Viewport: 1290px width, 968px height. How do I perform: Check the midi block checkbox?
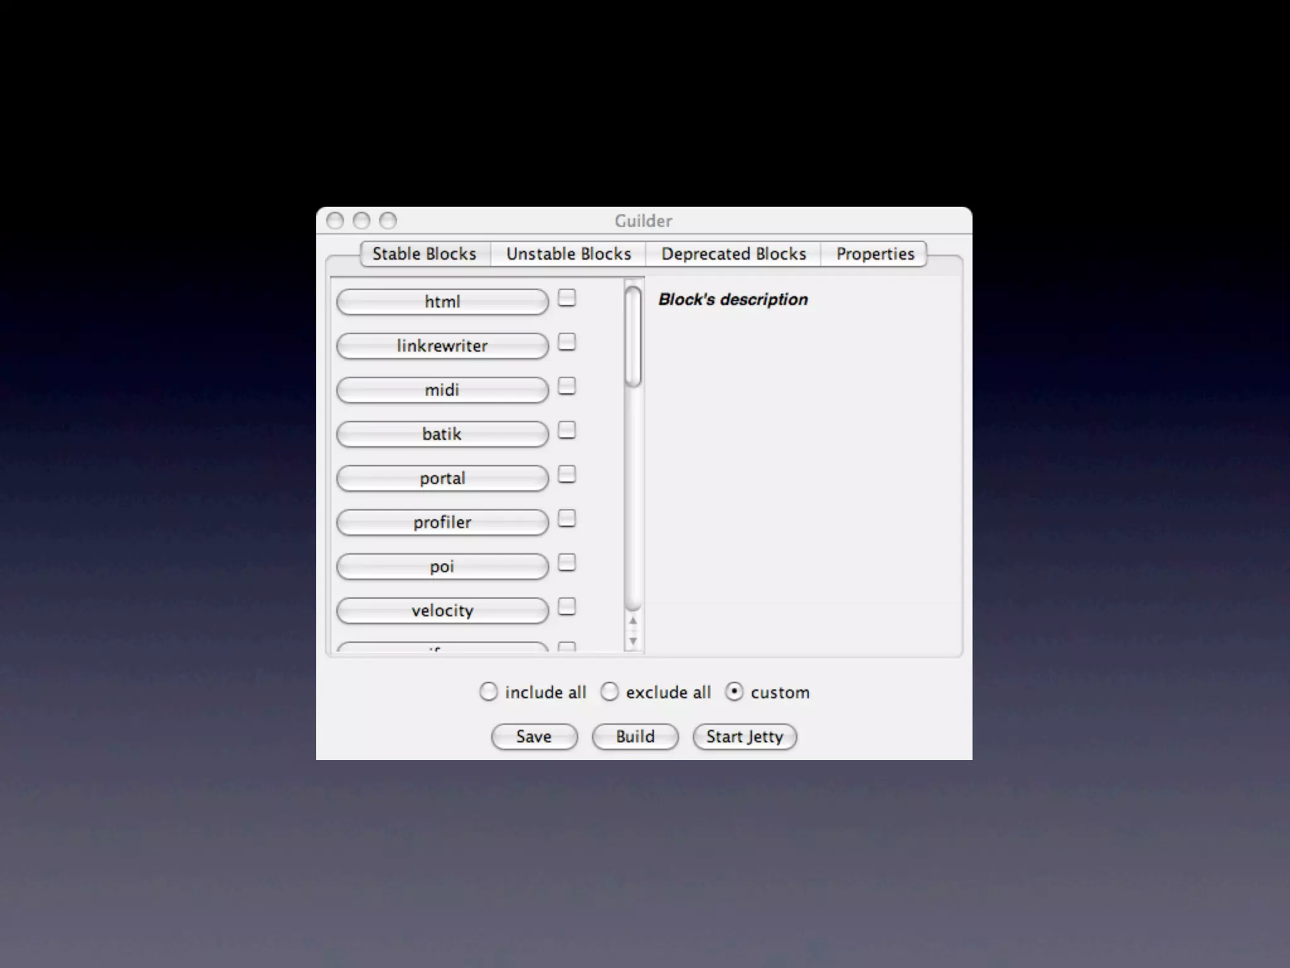tap(567, 386)
